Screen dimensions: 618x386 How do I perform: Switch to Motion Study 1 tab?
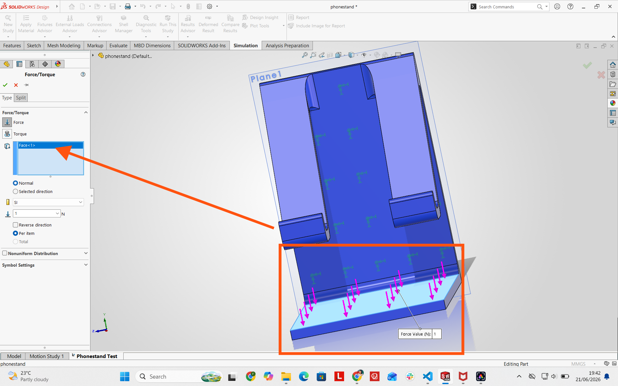point(47,356)
